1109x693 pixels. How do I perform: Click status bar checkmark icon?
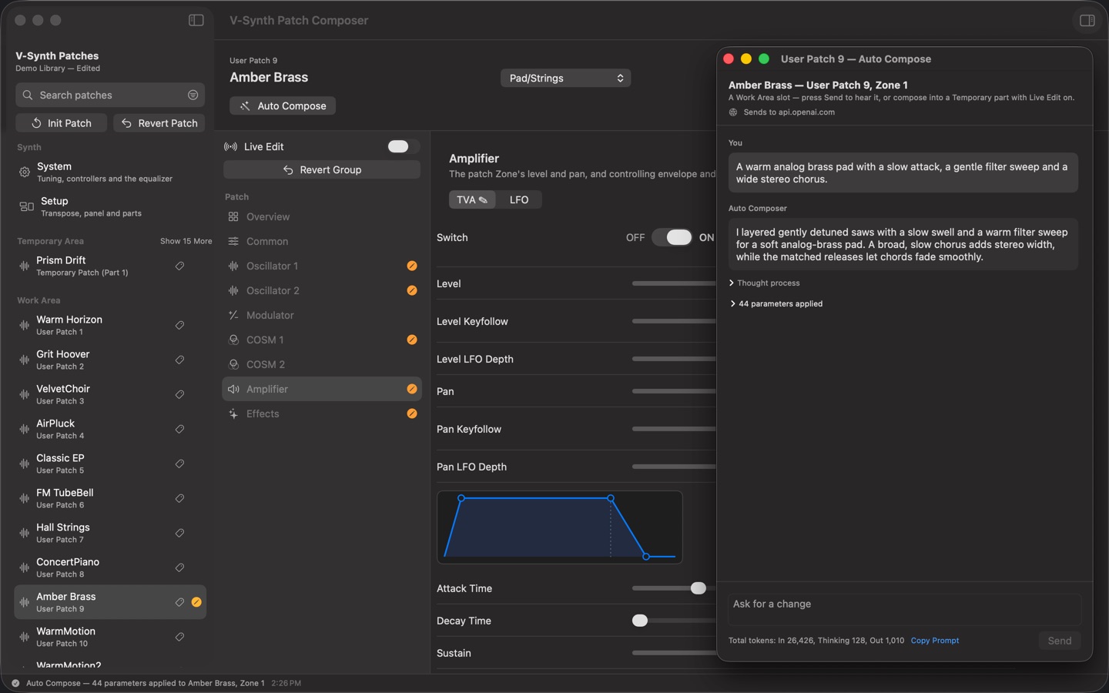pyautogui.click(x=15, y=683)
